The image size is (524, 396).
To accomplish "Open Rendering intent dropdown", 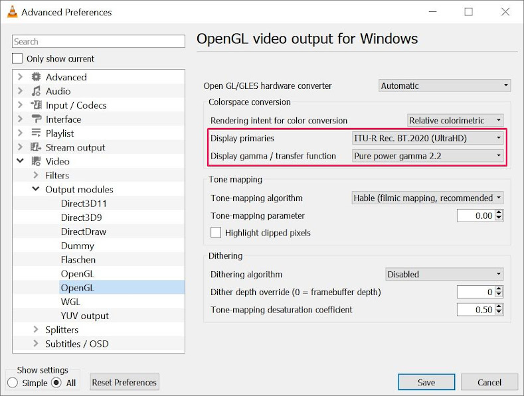I will [455, 120].
